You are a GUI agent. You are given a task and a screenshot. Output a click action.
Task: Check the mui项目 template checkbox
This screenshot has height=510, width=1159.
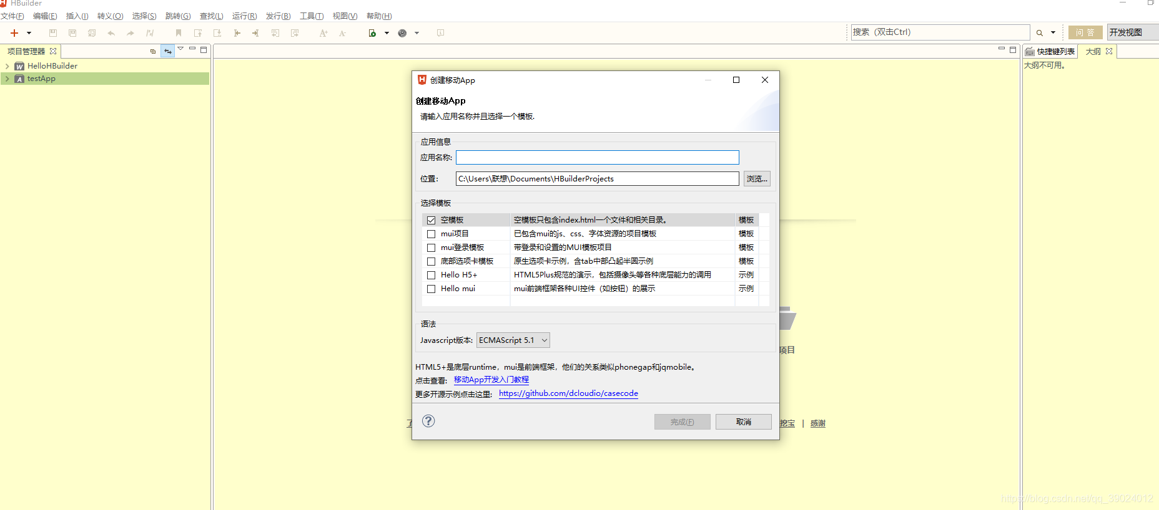pyautogui.click(x=431, y=234)
